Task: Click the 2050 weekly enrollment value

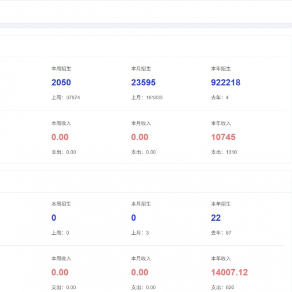Action: (x=61, y=82)
